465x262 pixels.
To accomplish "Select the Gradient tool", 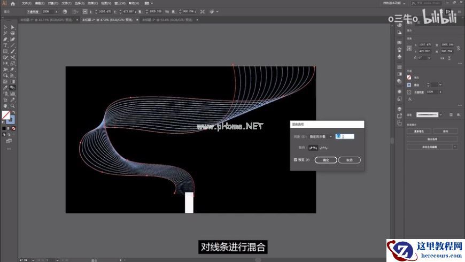I will coord(13,82).
